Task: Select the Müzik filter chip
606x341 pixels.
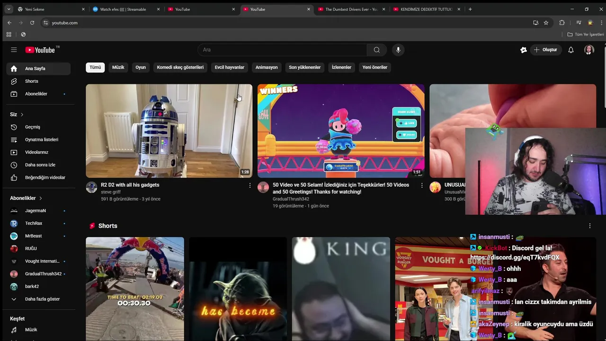Action: [x=118, y=67]
